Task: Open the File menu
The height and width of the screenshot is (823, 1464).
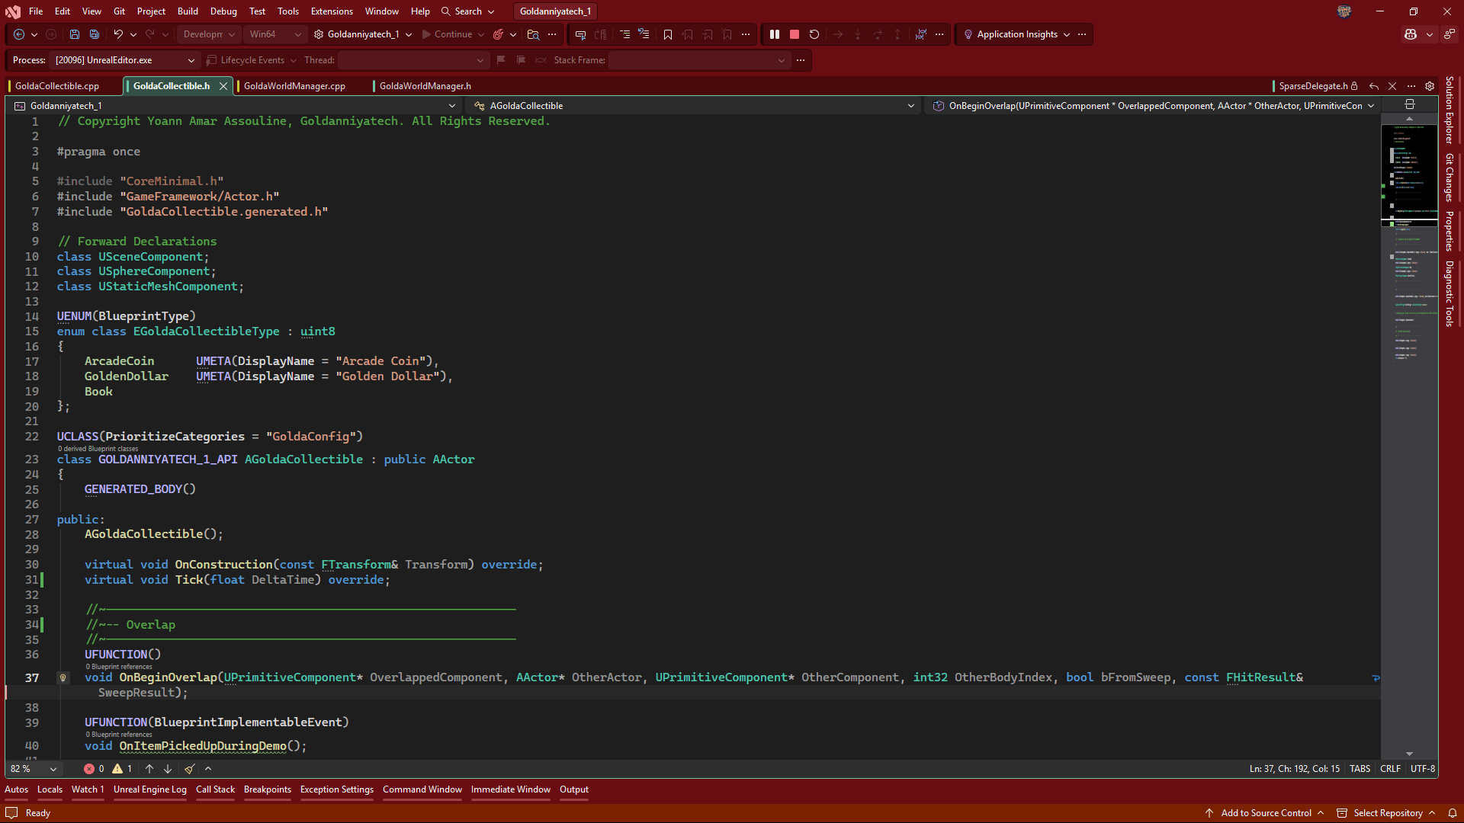Action: click(36, 11)
